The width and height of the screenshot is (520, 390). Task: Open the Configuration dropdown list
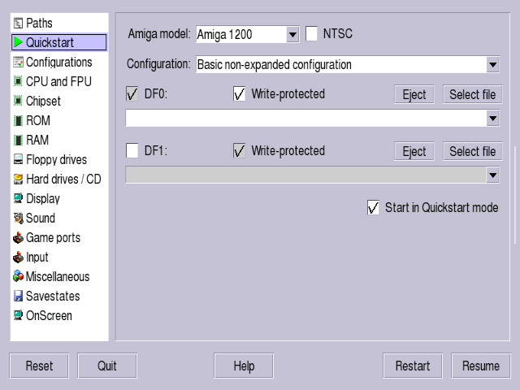pyautogui.click(x=493, y=65)
